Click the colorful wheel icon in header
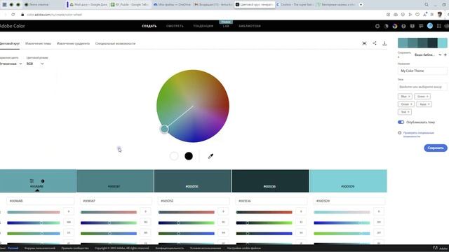The width and height of the screenshot is (449, 252). [395, 26]
